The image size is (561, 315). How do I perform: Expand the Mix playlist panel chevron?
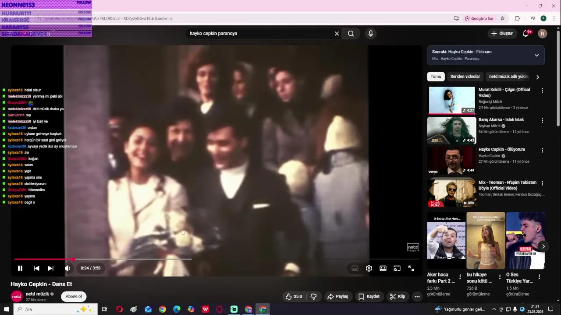pyautogui.click(x=536, y=55)
